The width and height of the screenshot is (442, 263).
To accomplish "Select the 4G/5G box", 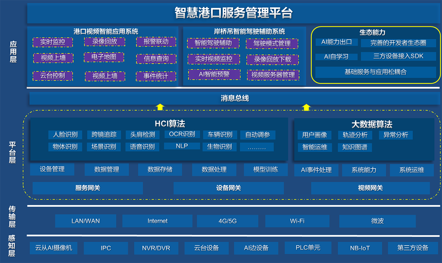I will pos(228,221).
